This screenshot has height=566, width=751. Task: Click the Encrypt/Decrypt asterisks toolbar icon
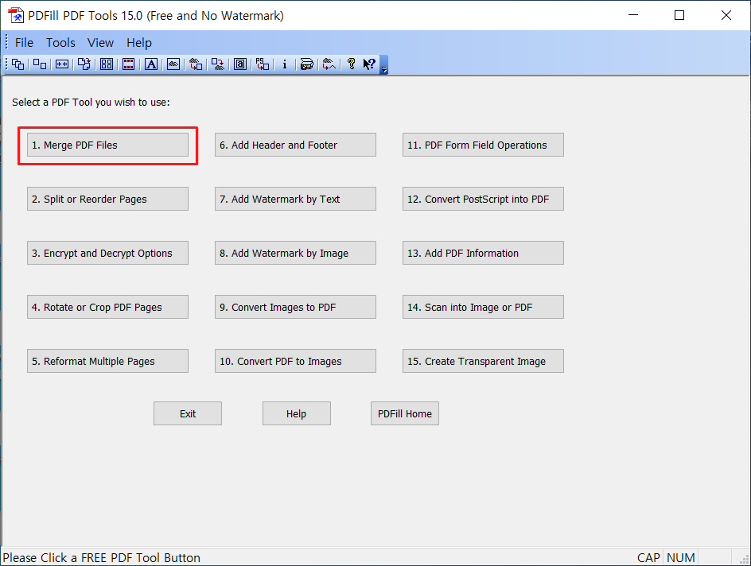coord(62,64)
